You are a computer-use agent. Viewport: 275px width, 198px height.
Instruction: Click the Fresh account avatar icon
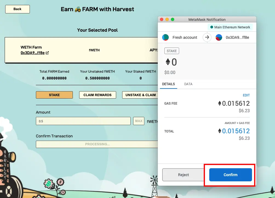tap(165, 37)
